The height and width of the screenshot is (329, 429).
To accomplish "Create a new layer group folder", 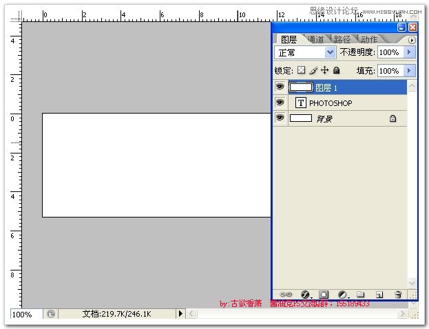I will (361, 295).
